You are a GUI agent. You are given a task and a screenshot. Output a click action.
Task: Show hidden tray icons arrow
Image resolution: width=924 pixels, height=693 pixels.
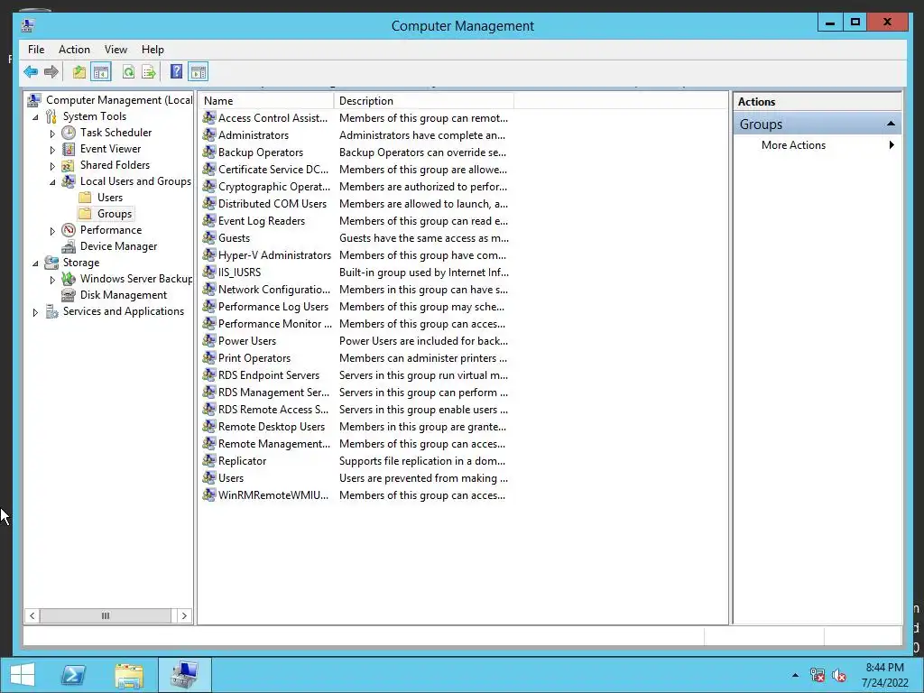tap(796, 675)
